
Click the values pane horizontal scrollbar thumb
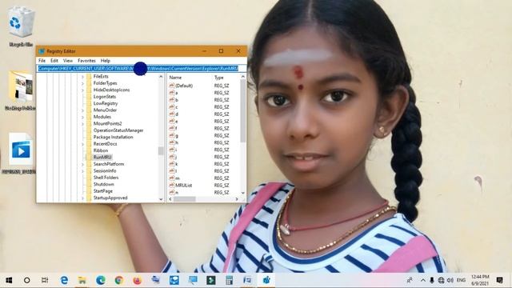click(x=185, y=199)
